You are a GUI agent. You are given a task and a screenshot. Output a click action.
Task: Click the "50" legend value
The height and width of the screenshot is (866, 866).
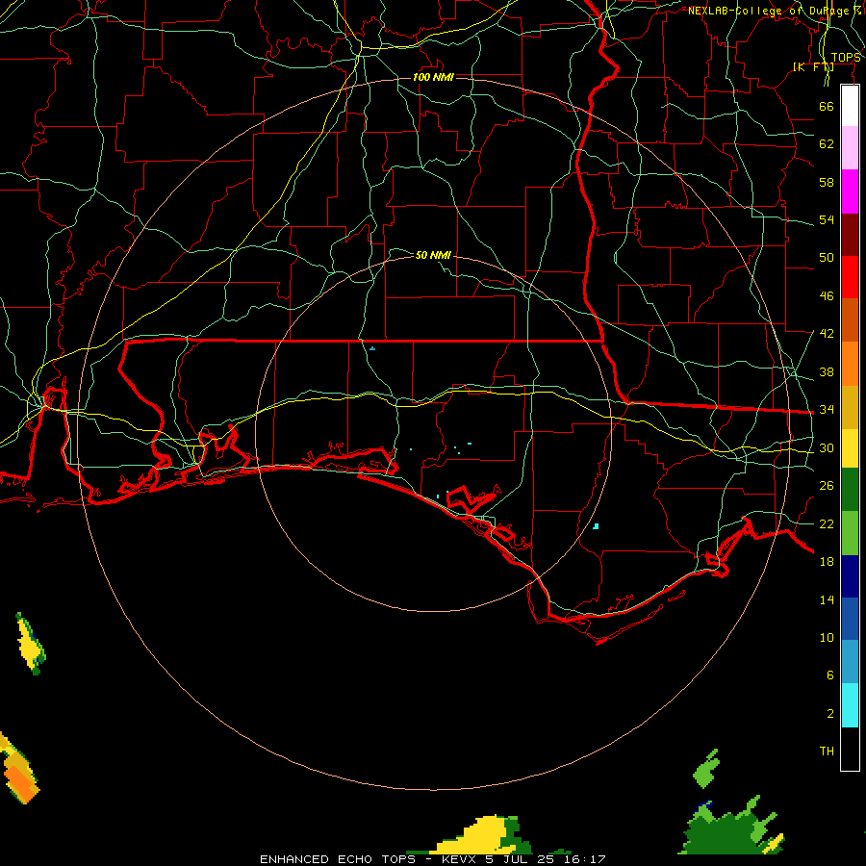(x=827, y=258)
